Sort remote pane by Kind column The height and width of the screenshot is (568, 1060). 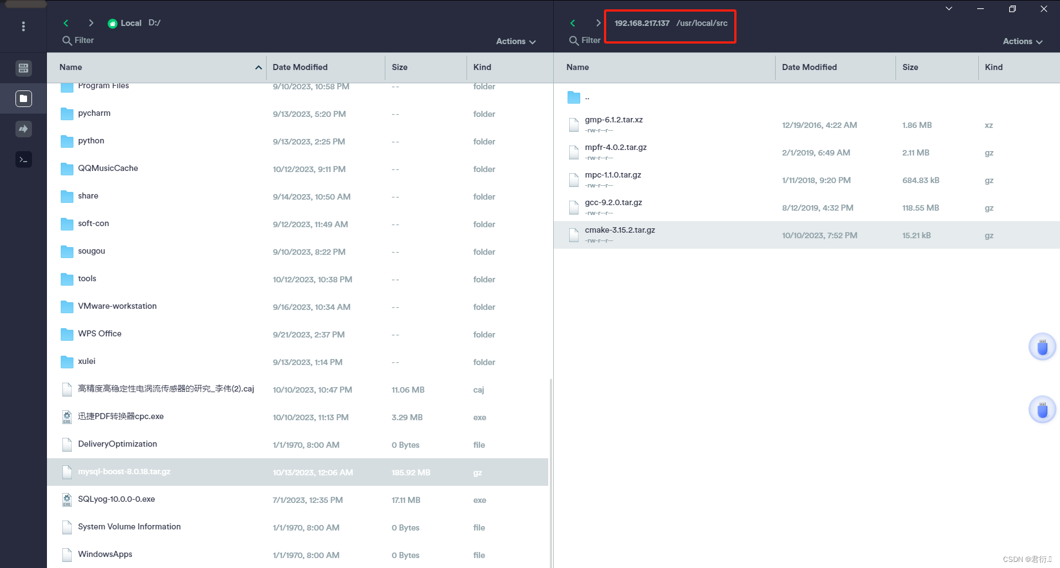coord(994,67)
